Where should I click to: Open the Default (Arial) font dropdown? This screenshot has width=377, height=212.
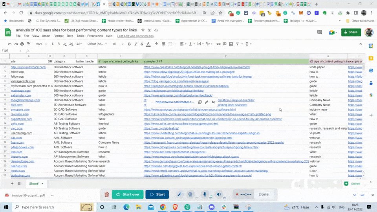point(97,44)
